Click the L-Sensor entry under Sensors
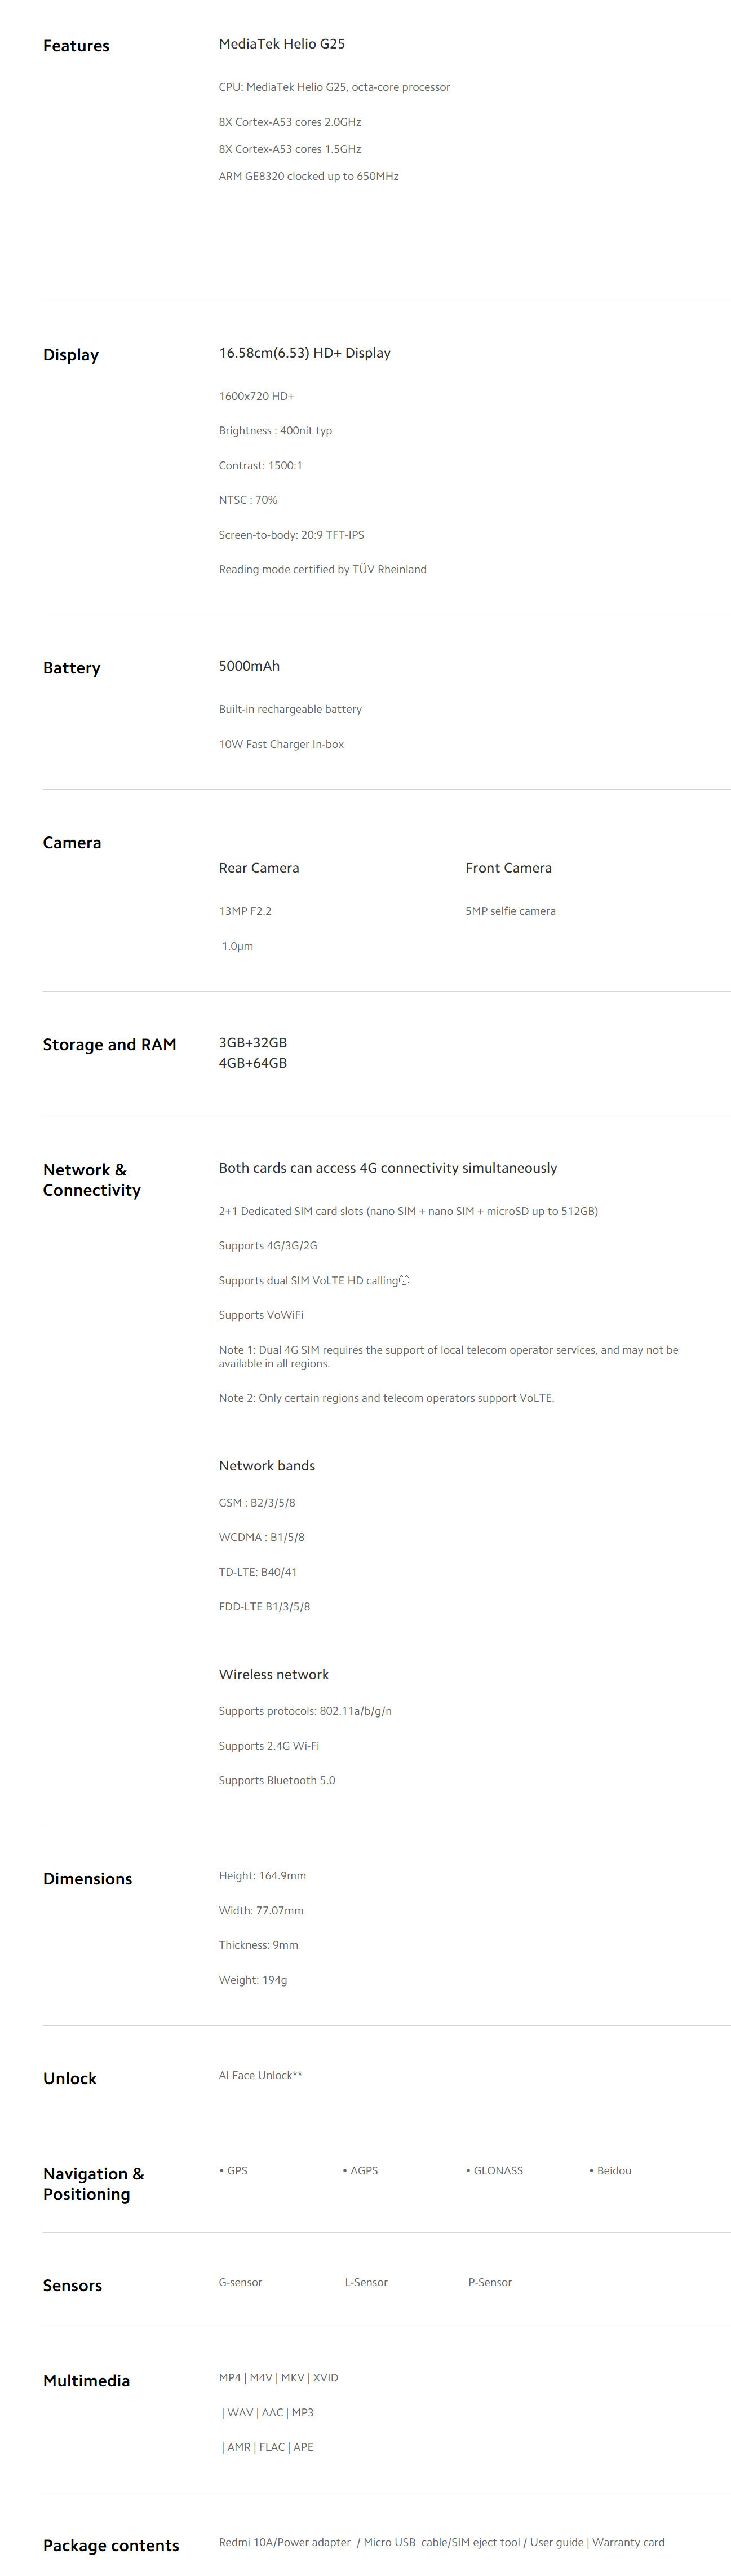 coord(365,2283)
